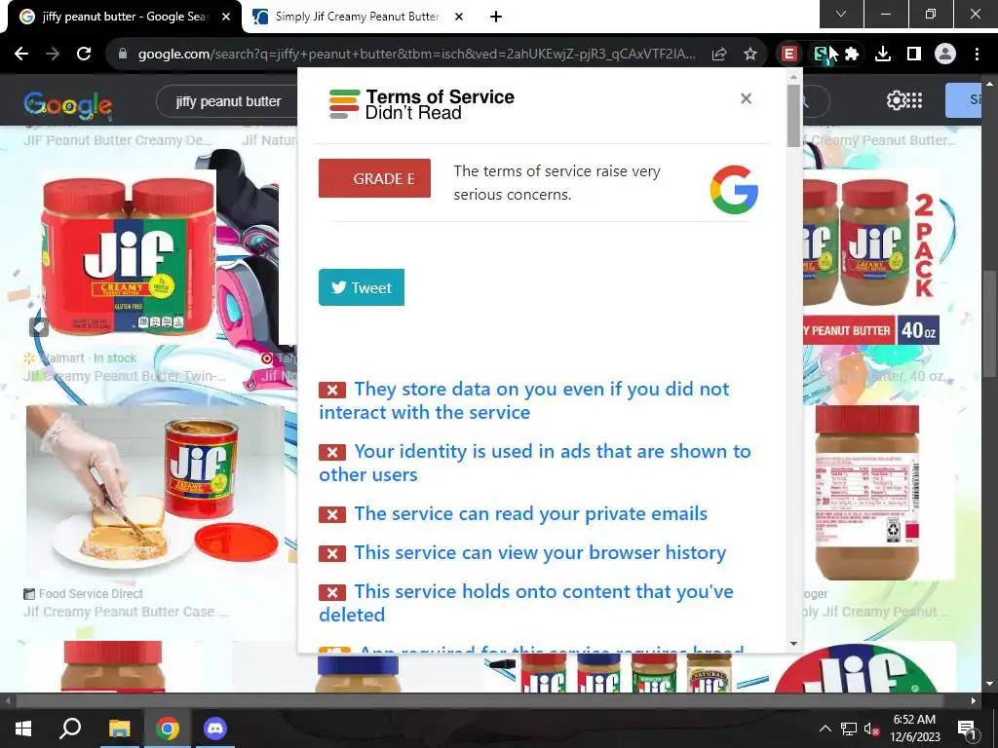998x748 pixels.
Task: Open 'This service holds onto content' point
Action: pyautogui.click(x=525, y=603)
